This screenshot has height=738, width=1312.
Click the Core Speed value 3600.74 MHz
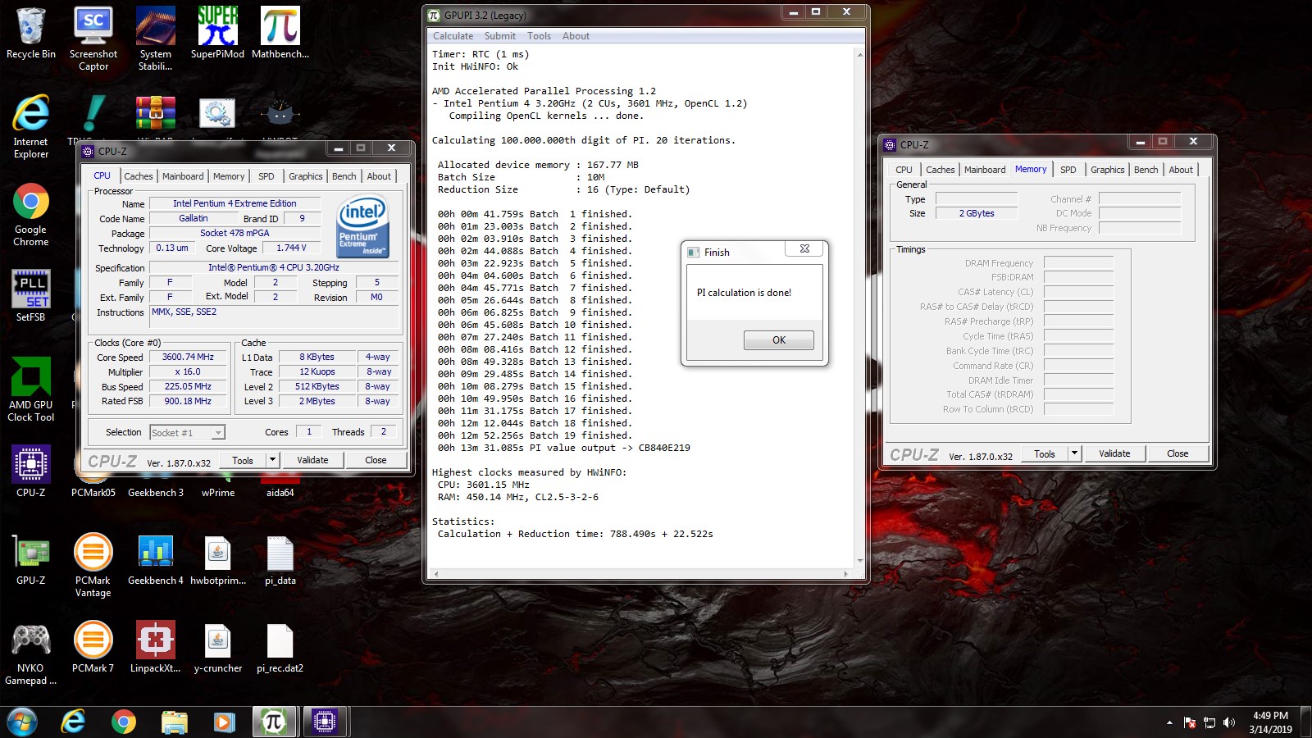click(188, 358)
